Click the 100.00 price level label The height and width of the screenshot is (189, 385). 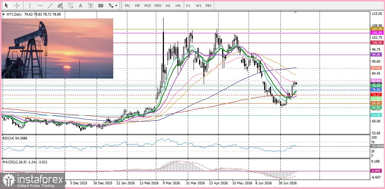click(377, 43)
